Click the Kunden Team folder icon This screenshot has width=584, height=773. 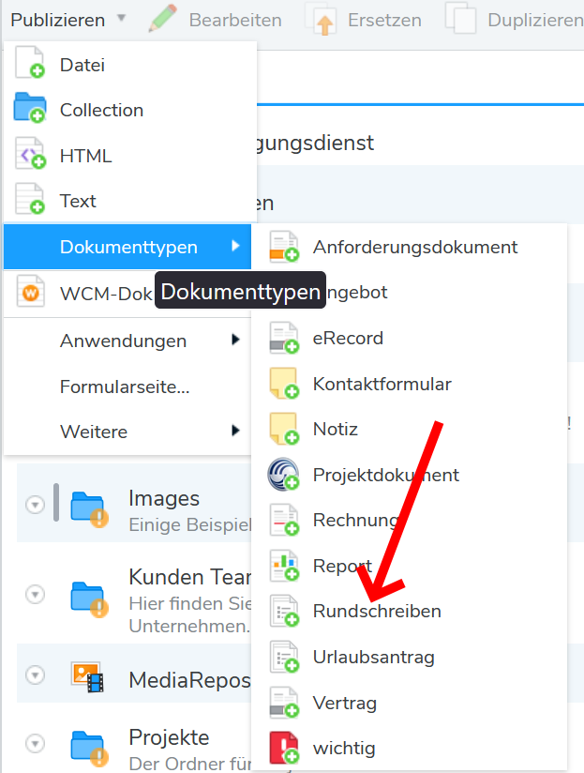click(x=89, y=599)
